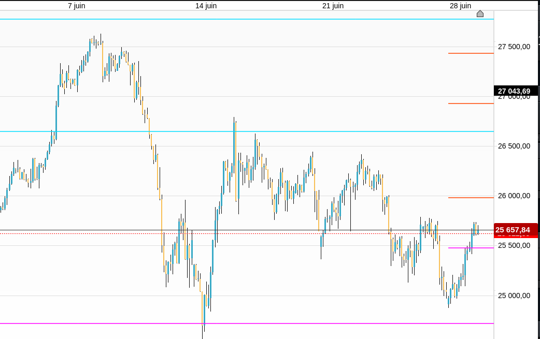Select the 7 juin date label
Viewport: 540px width, 339px height.
[x=77, y=6]
